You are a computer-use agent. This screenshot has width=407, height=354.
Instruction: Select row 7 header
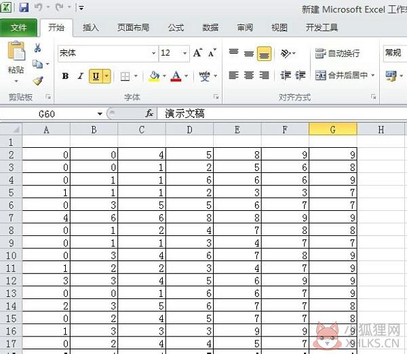[11, 218]
